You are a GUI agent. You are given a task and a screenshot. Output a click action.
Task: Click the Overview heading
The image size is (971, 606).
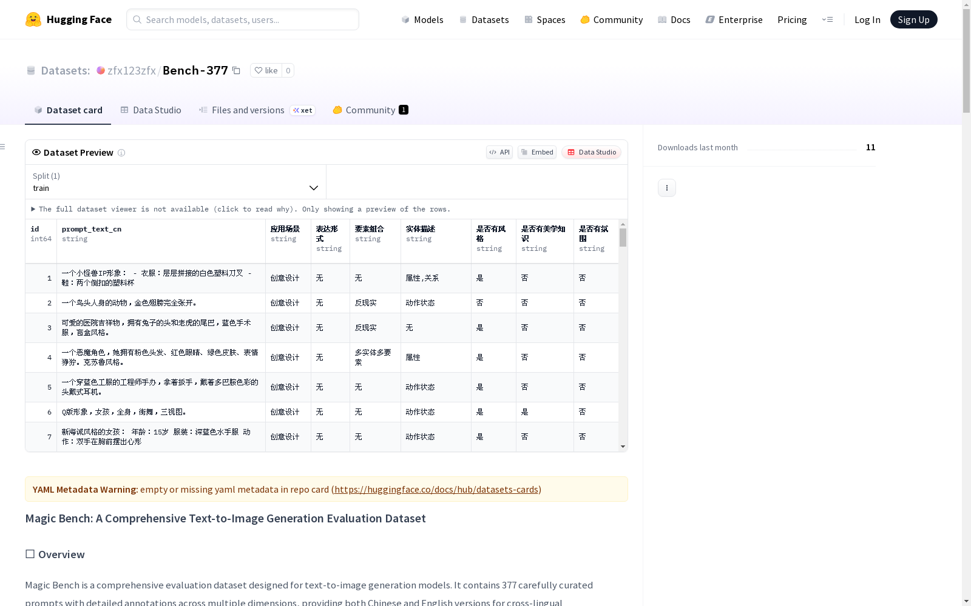[55, 554]
